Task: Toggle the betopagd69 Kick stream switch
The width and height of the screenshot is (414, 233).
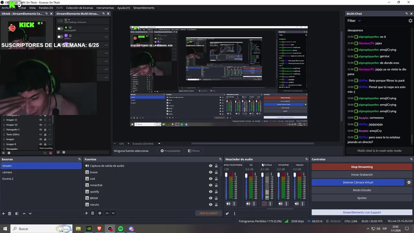Action: click(x=60, y=29)
